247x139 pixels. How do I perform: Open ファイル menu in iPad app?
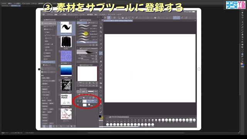[x=50, y=15]
